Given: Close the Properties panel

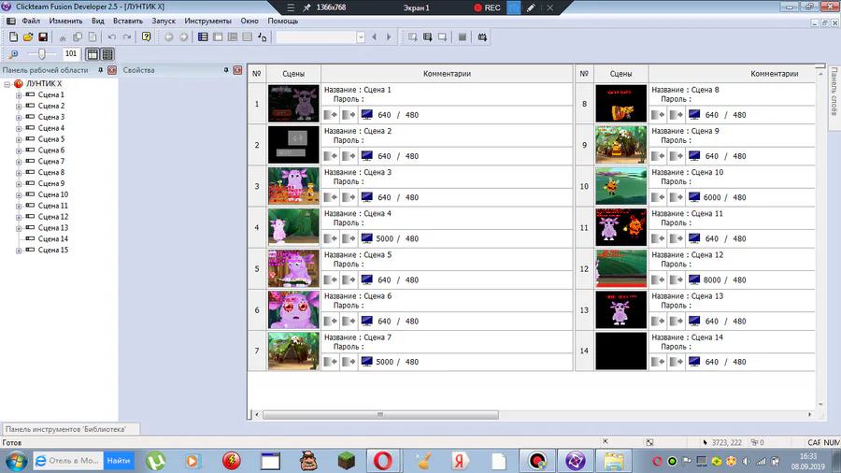Looking at the screenshot, I should [237, 70].
